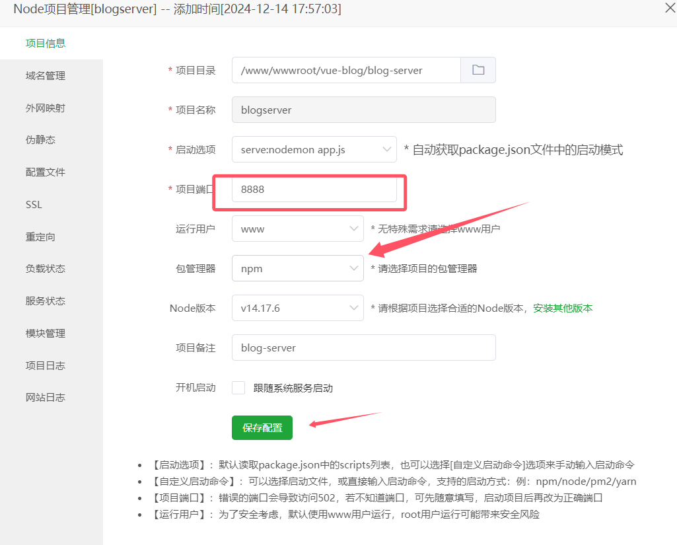The height and width of the screenshot is (545, 677).
Task: Switch to the SSL tab
Action: coord(34,205)
